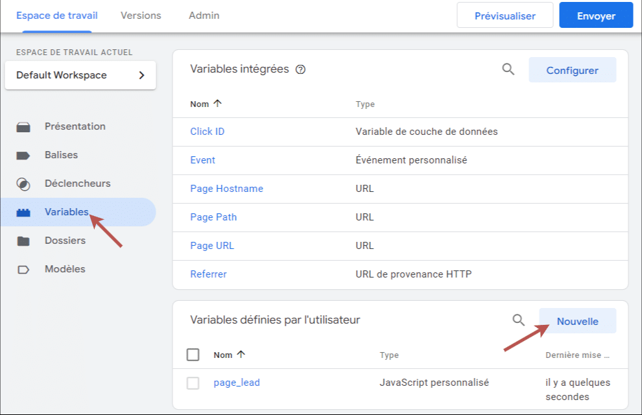Sort user-defined variables by Nom column
The width and height of the screenshot is (642, 415).
229,355
